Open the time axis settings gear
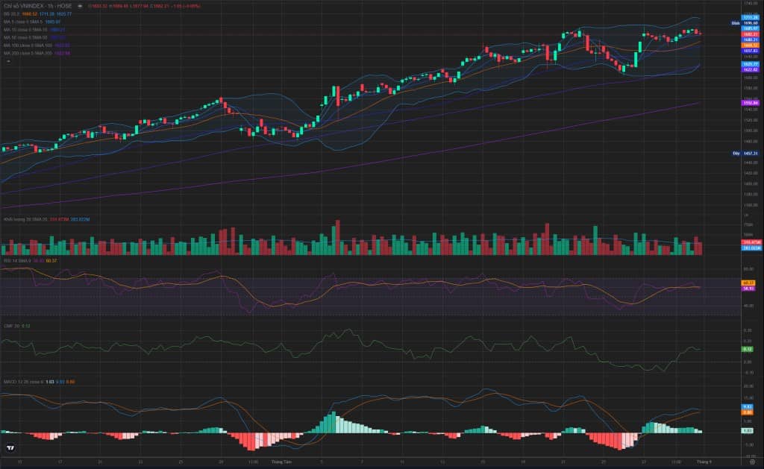 point(752,462)
